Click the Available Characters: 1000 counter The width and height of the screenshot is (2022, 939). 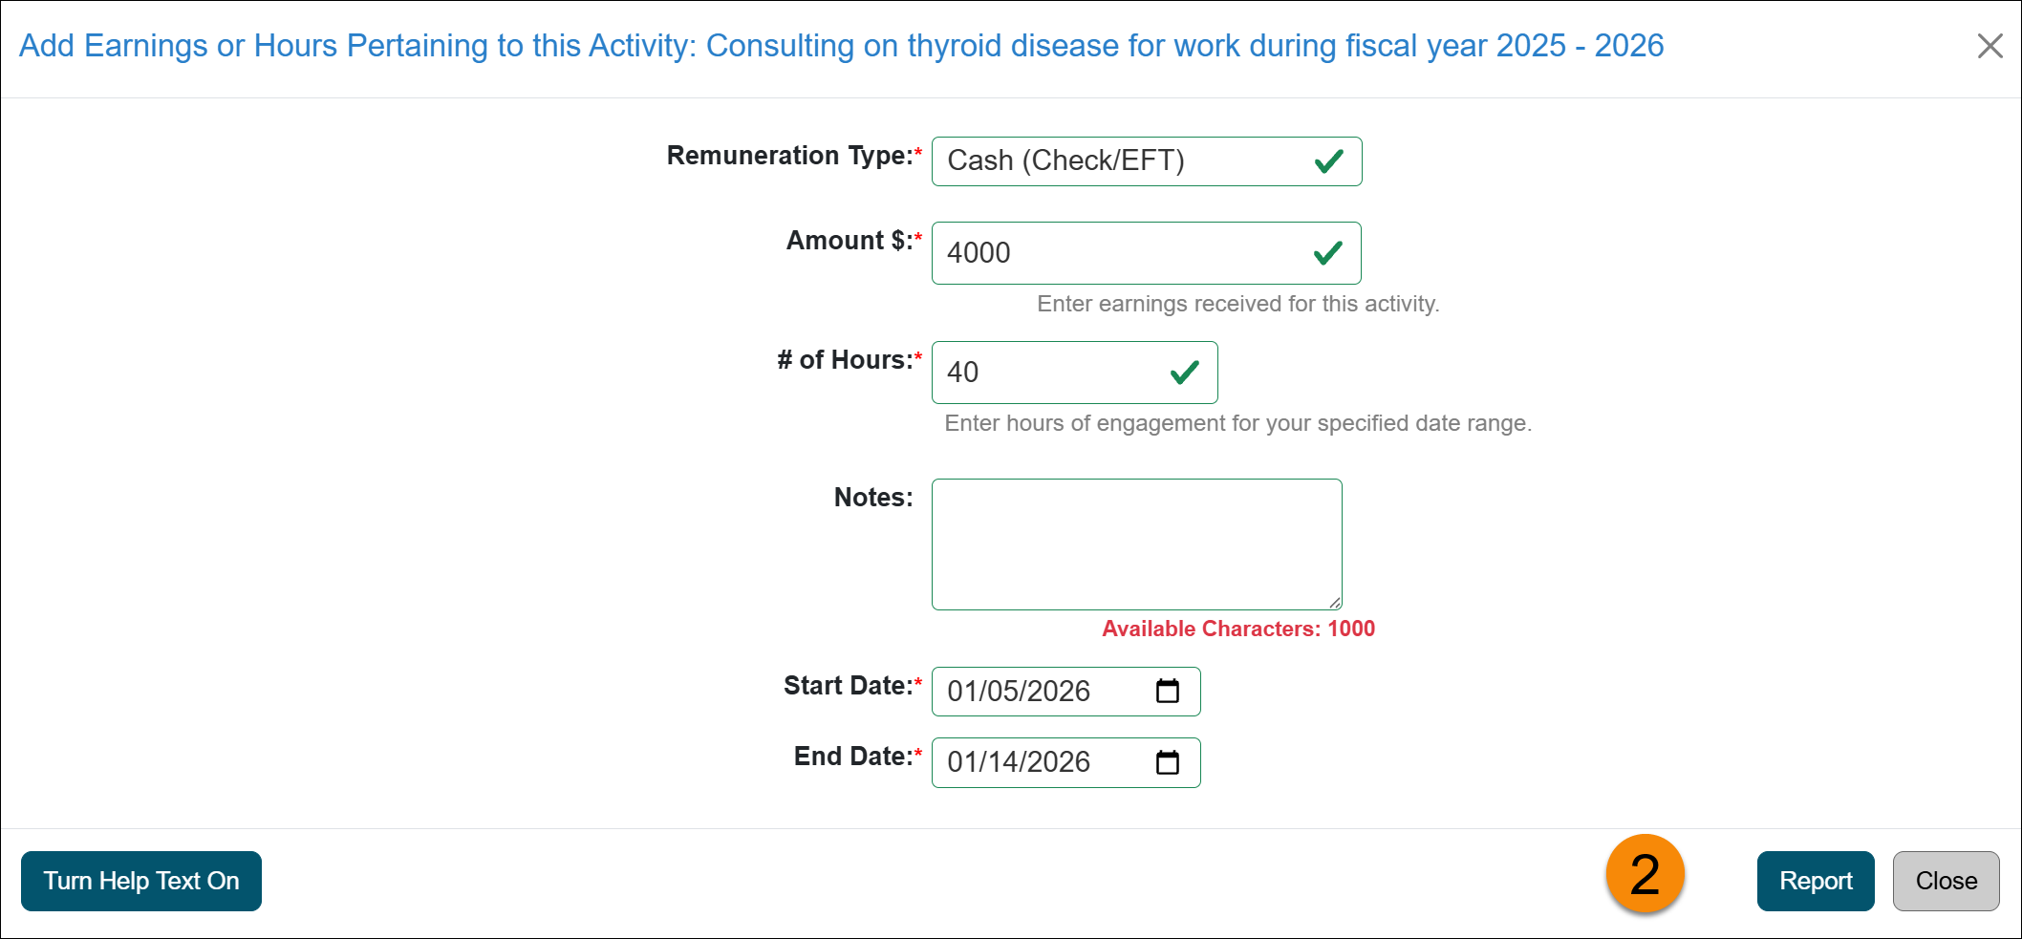(x=1237, y=629)
